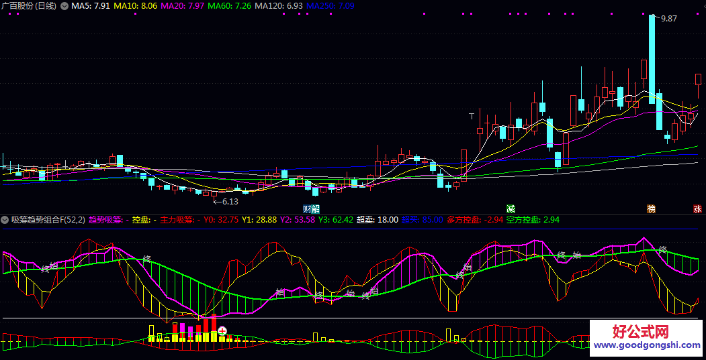
Task: Select the MA60: 7.26 label
Action: [230, 6]
